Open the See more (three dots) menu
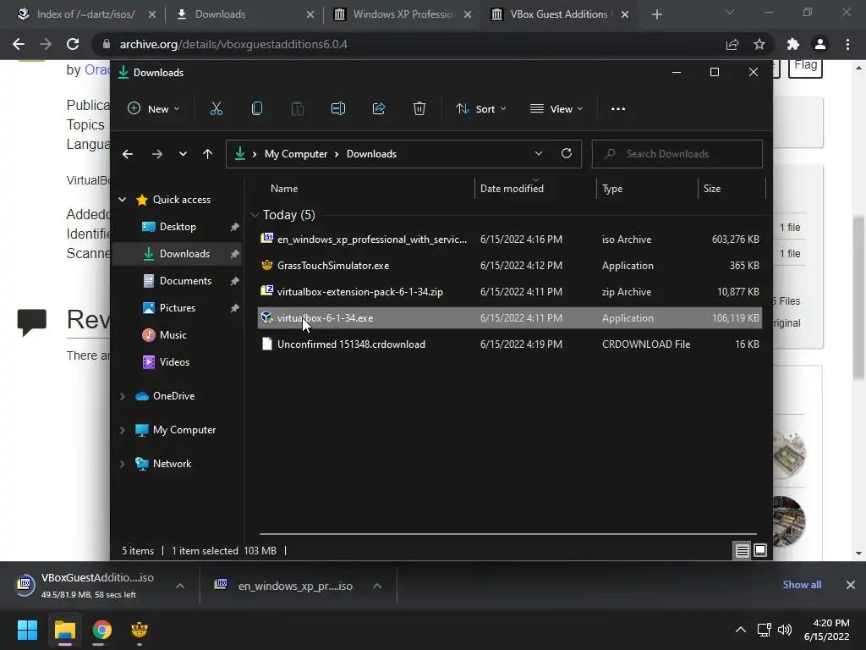This screenshot has height=650, width=866. point(618,109)
